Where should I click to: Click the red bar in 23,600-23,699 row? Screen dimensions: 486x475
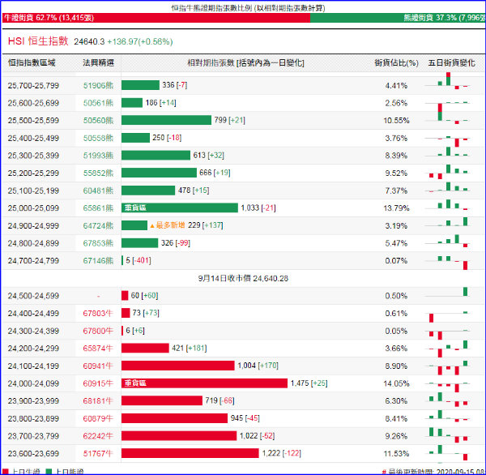pyautogui.click(x=190, y=453)
